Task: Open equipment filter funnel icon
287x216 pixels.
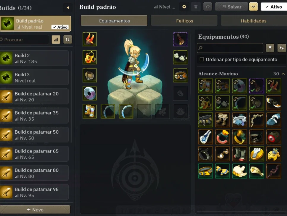Action: coord(270,48)
